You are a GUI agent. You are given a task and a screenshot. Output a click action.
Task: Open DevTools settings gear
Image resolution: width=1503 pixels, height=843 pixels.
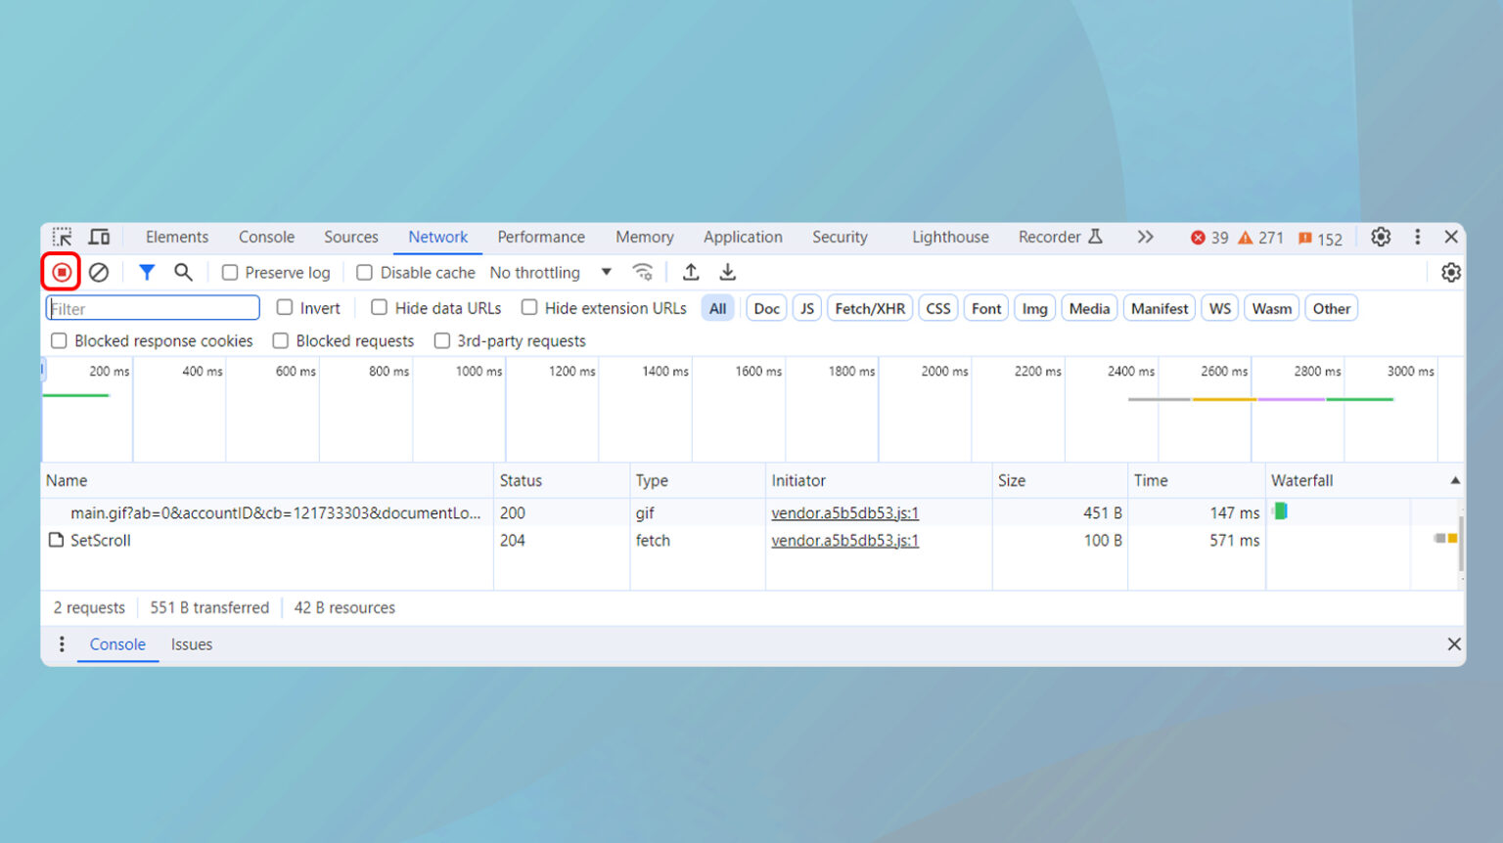pos(1380,237)
